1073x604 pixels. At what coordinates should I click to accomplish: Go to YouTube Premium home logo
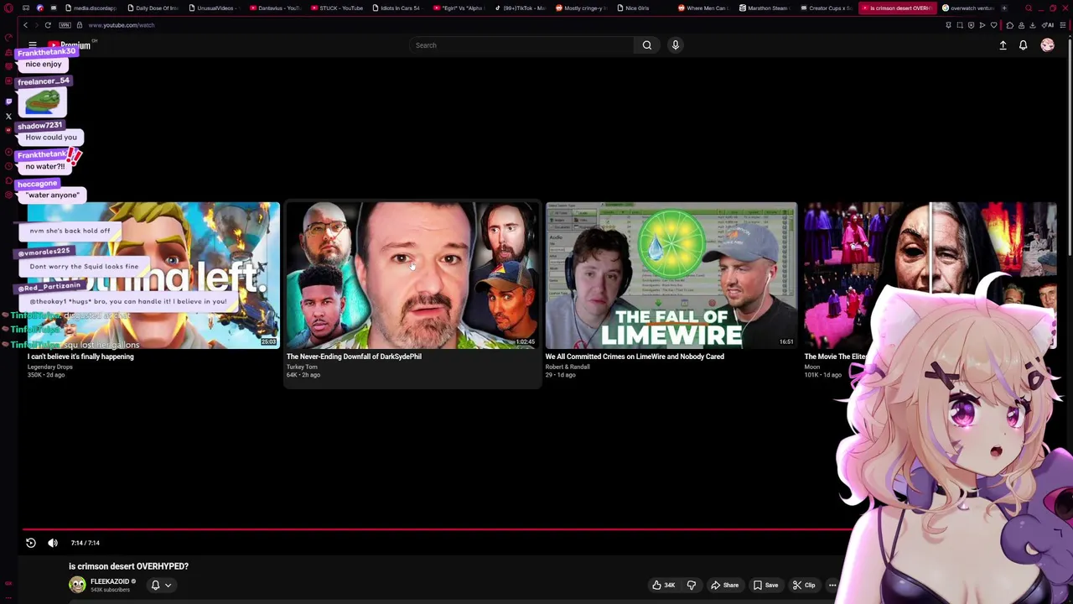click(x=70, y=45)
